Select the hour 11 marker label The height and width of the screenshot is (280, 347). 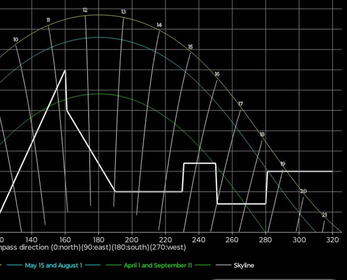pos(48,20)
